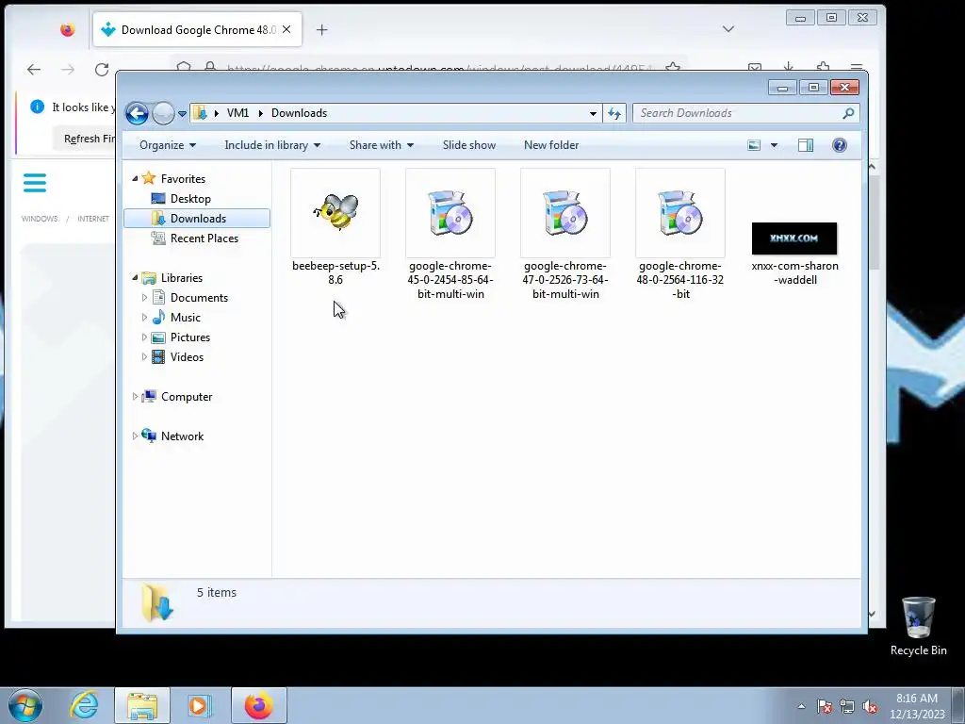This screenshot has height=724, width=965.
Task: Expand the Computer node
Action: tap(135, 397)
